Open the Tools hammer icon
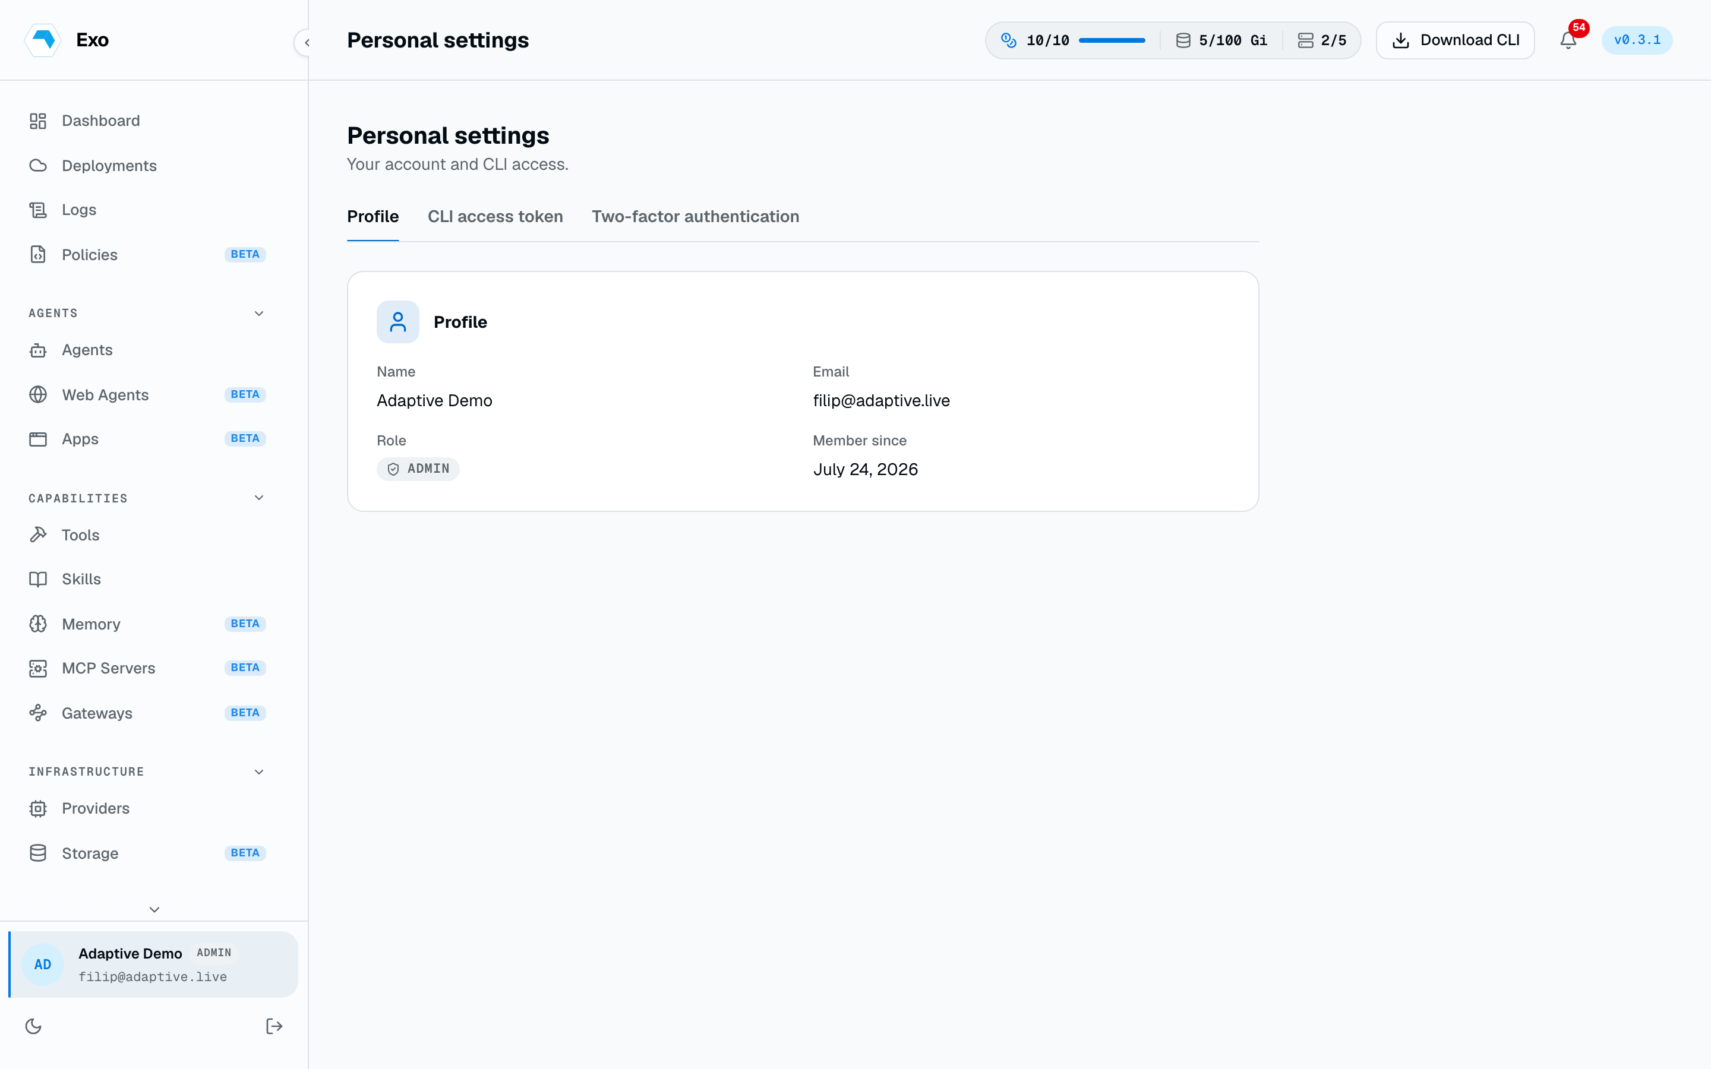Image resolution: width=1711 pixels, height=1069 pixels. 38,534
